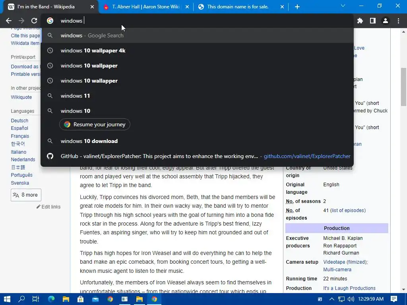
Task: Choose suggestion 'windows 10 wallapper'
Action: click(197, 81)
